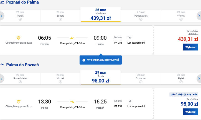Click the Poznań do Palma heading

pyautogui.click(x=22, y=2)
